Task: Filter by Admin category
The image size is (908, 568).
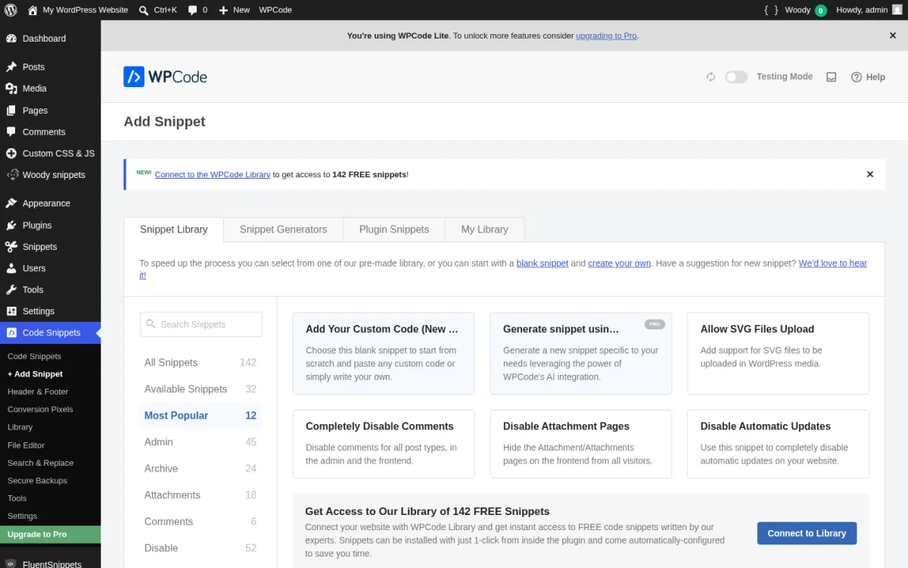Action: coord(201,442)
